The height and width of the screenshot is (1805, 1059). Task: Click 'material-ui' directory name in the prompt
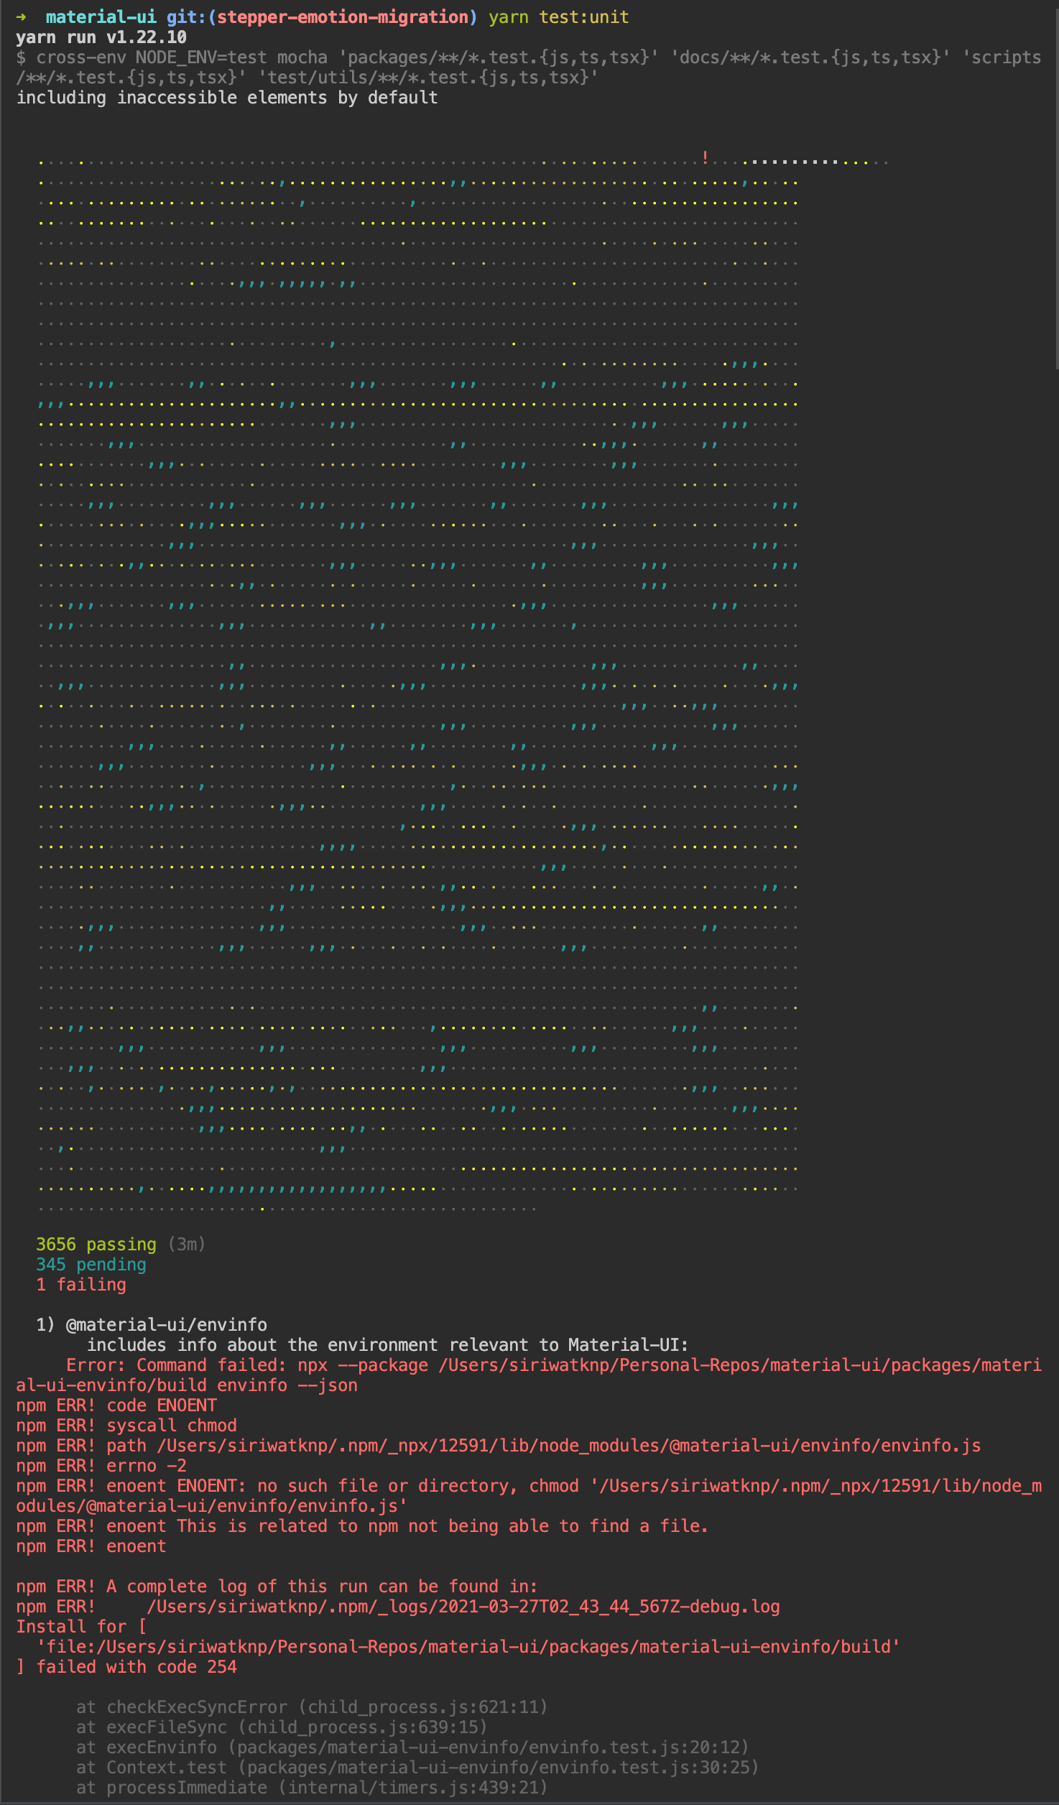101,17
